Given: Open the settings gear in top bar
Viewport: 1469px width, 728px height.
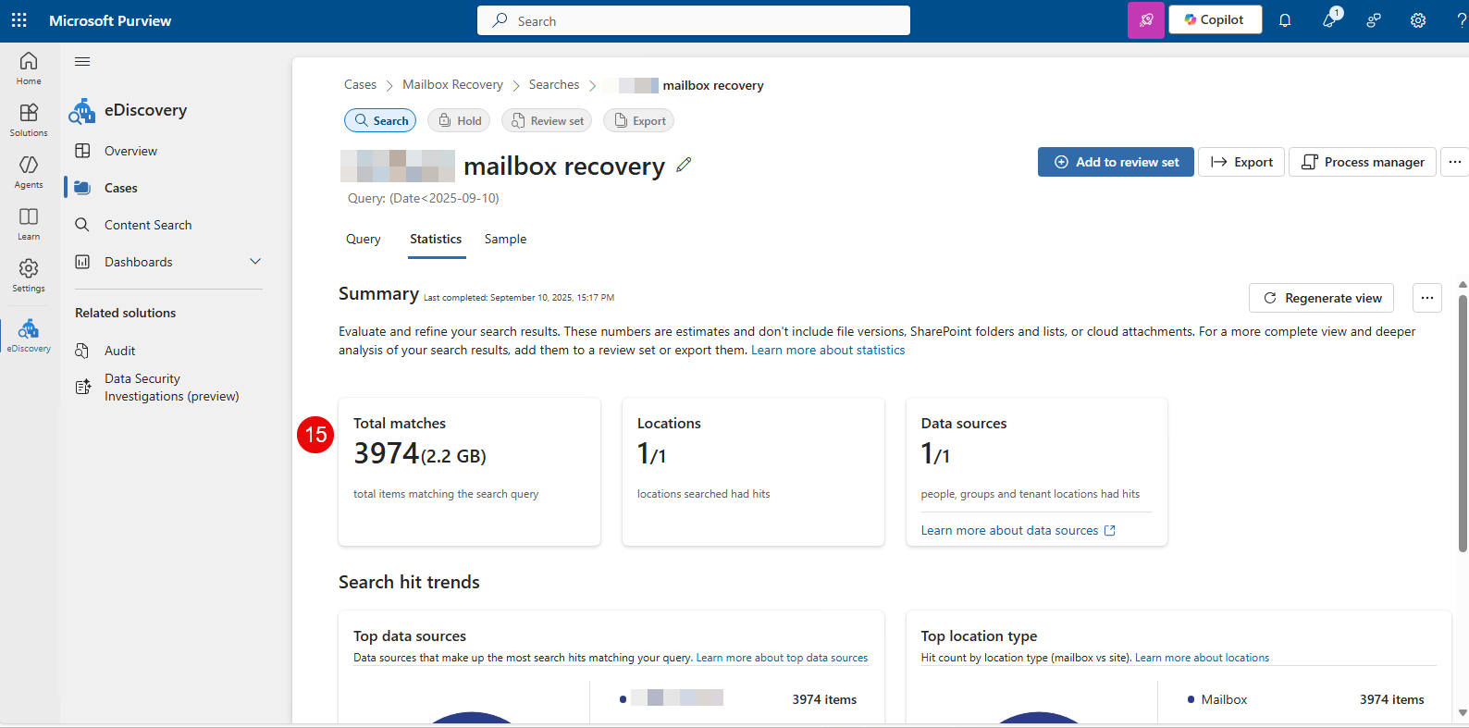Looking at the screenshot, I should pyautogui.click(x=1417, y=20).
